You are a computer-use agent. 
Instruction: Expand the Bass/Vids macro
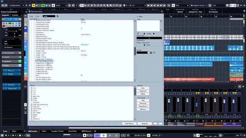(32, 96)
